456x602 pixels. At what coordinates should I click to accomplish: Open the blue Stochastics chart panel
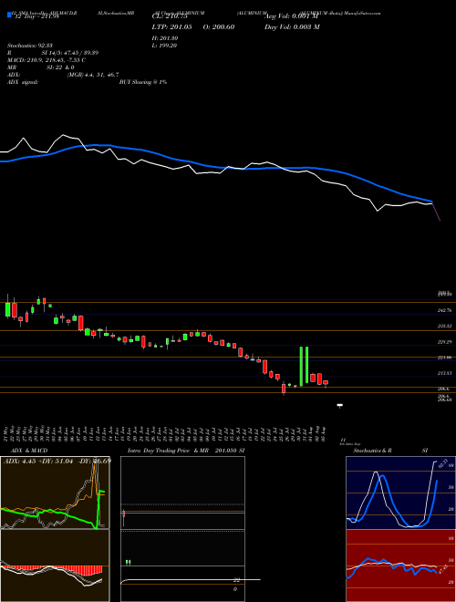(400, 493)
